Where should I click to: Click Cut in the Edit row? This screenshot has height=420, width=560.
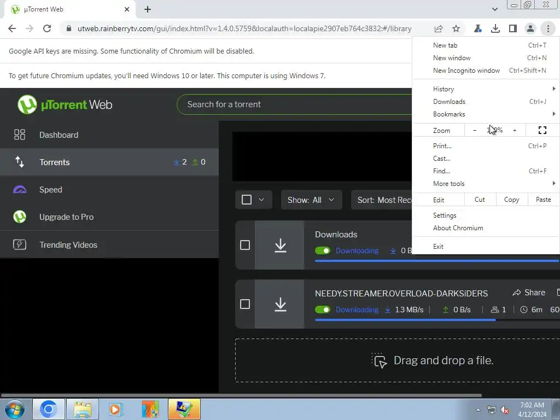pyautogui.click(x=480, y=200)
